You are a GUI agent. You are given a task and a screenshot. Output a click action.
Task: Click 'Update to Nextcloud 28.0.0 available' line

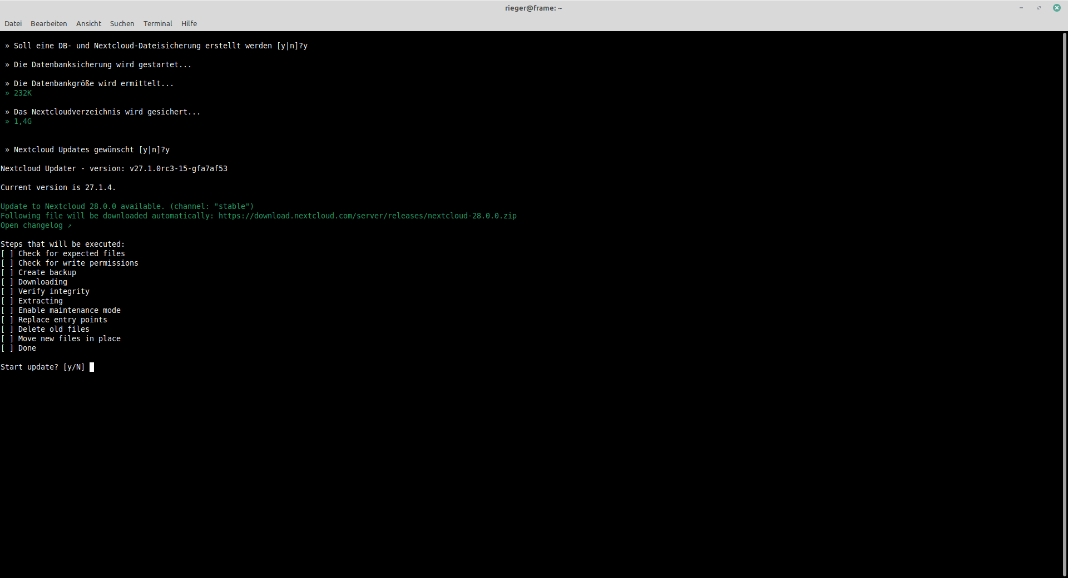coord(127,206)
